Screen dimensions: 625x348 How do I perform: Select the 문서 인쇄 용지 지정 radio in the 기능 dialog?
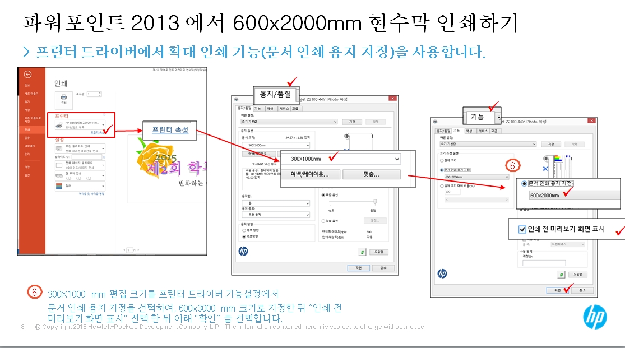442,170
